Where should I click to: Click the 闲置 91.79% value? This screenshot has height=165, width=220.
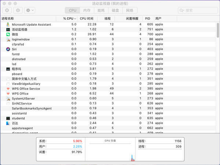pos(77,152)
